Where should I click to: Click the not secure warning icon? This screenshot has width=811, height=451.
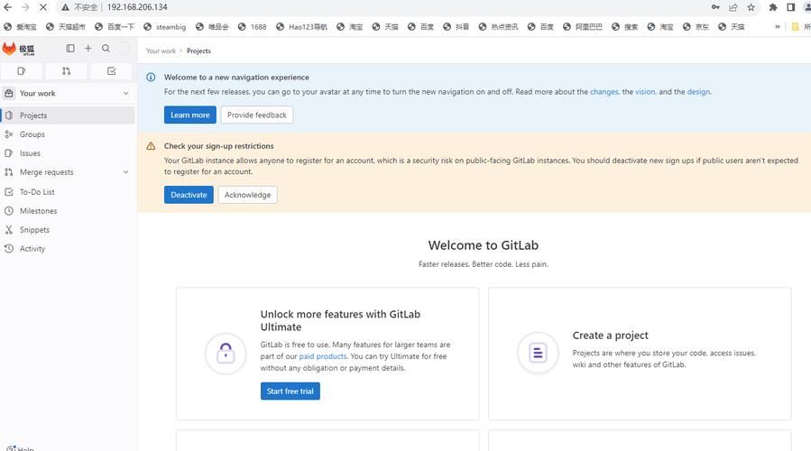pos(65,7)
